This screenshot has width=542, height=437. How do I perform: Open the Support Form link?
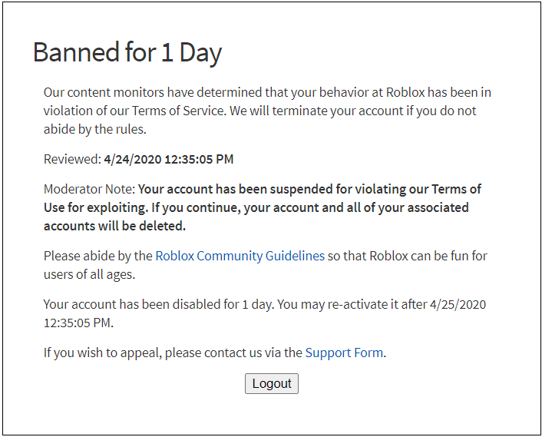pyautogui.click(x=344, y=353)
